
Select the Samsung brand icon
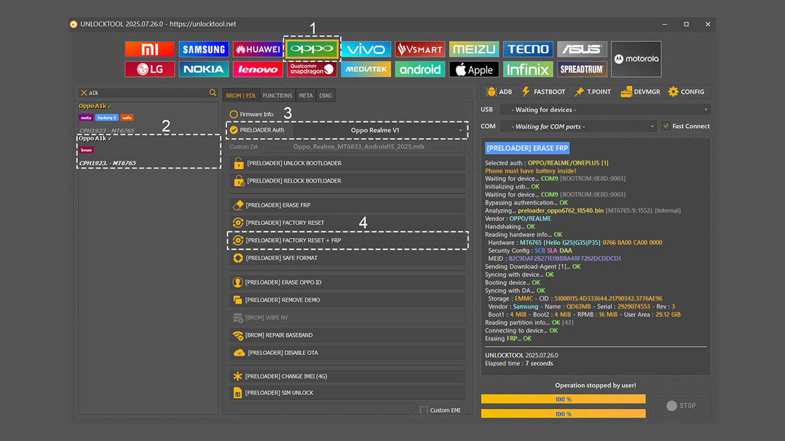[204, 49]
